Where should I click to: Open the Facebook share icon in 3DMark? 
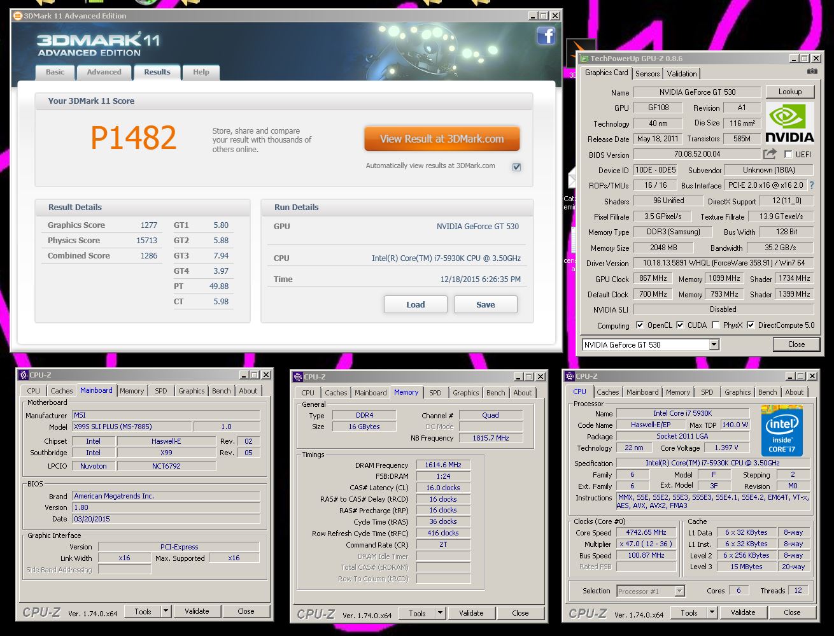coord(546,36)
